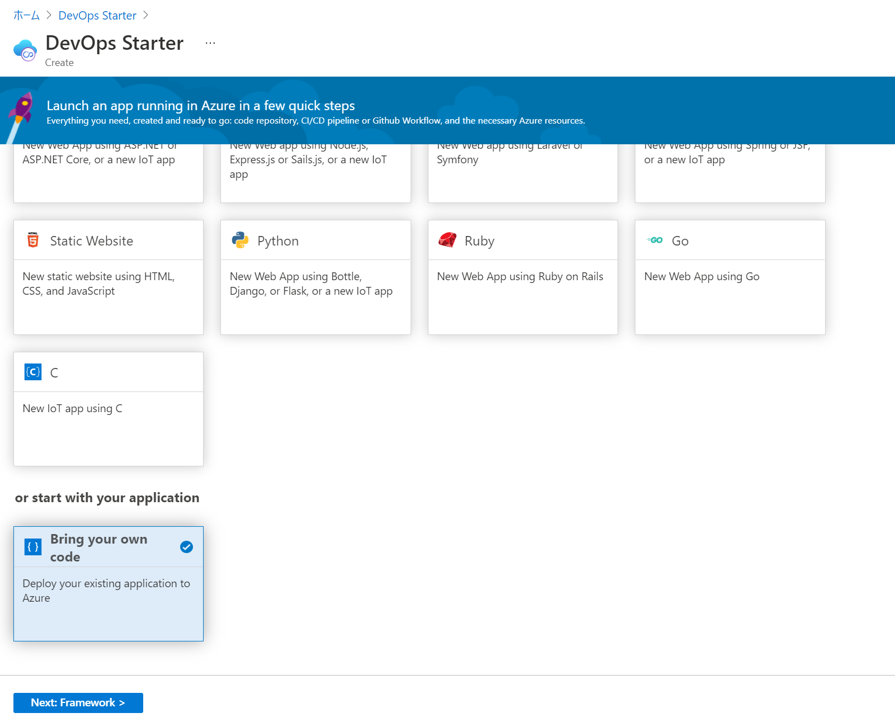Select the C card title

[54, 373]
